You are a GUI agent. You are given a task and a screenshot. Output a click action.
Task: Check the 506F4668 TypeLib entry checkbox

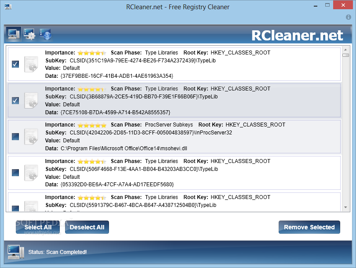click(15, 173)
